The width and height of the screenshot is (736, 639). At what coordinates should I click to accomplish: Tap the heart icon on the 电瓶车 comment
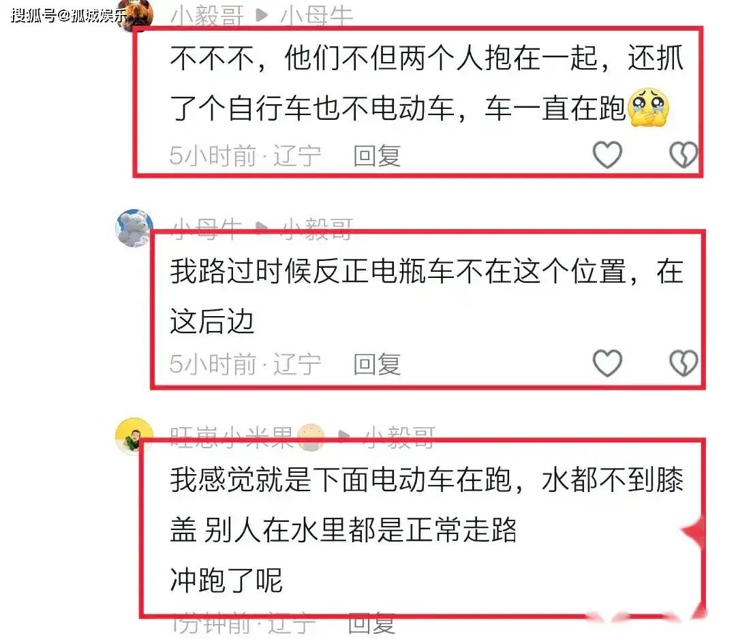[607, 362]
